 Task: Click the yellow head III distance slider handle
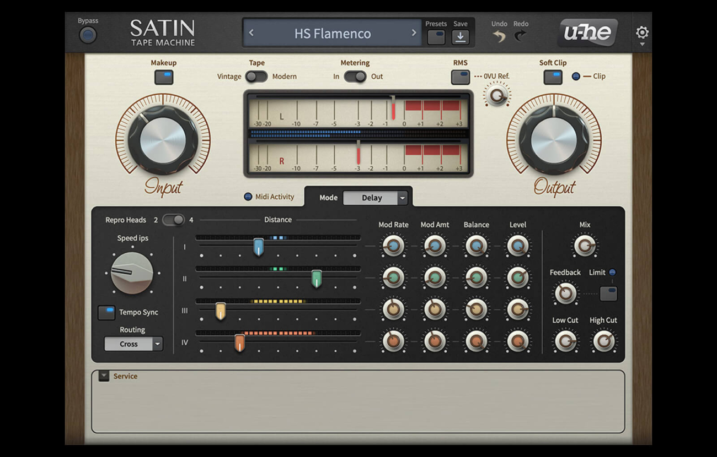pyautogui.click(x=221, y=311)
